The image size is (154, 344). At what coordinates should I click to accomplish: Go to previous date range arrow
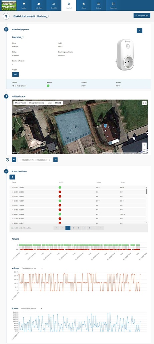14,160
